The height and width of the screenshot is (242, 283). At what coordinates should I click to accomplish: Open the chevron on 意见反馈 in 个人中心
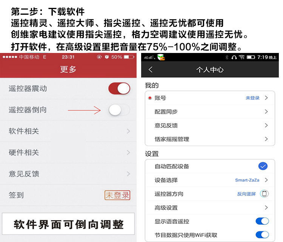click(x=266, y=125)
